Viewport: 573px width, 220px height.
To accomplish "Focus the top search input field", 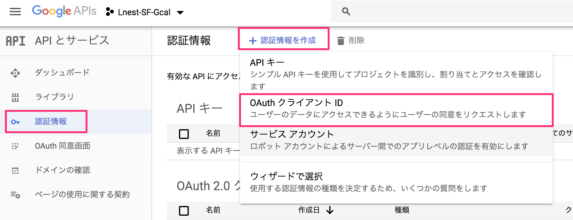I will pos(452,12).
